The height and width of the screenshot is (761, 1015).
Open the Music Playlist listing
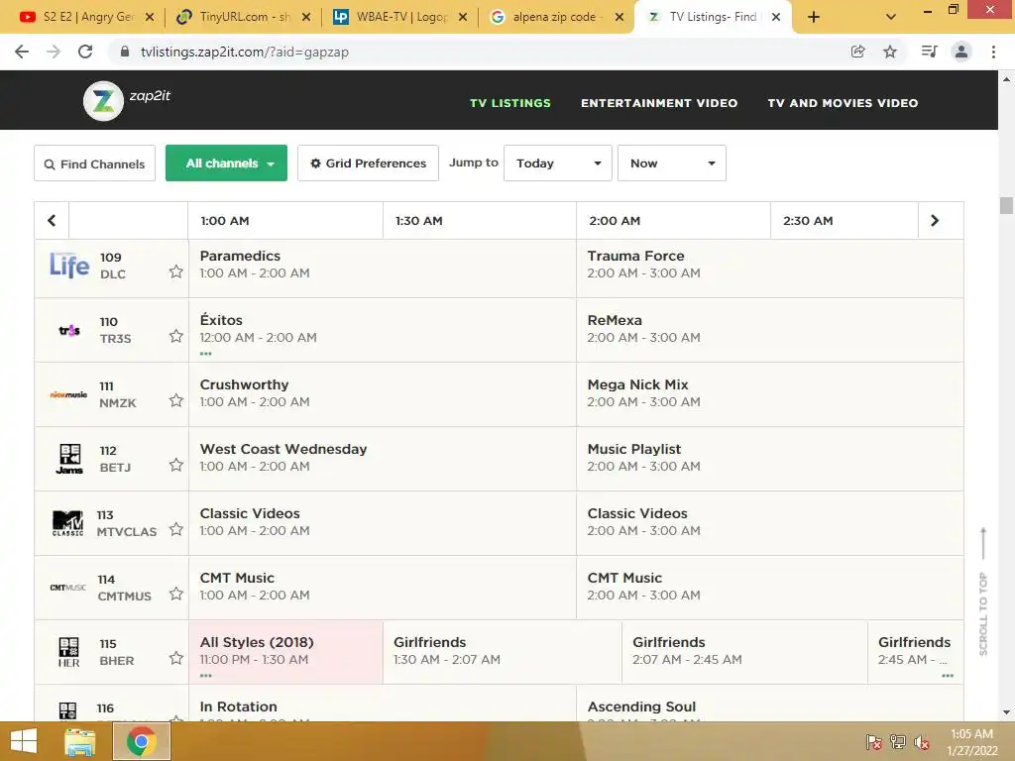769,459
